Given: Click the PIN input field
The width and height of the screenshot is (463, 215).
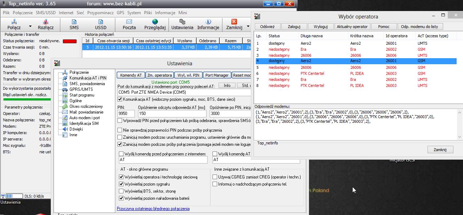Looking at the screenshot, I should (x=126, y=114).
